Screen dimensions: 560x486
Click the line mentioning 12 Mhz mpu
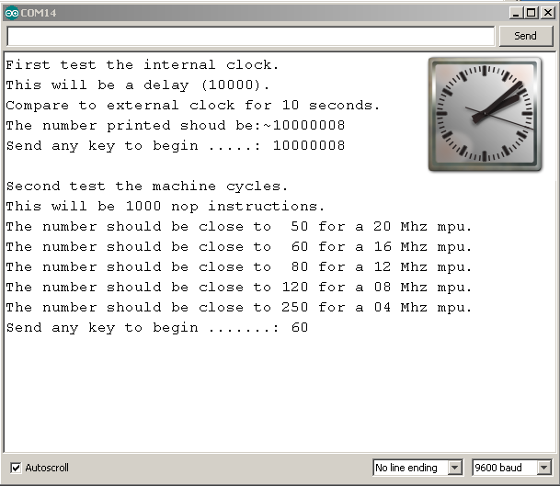239,267
